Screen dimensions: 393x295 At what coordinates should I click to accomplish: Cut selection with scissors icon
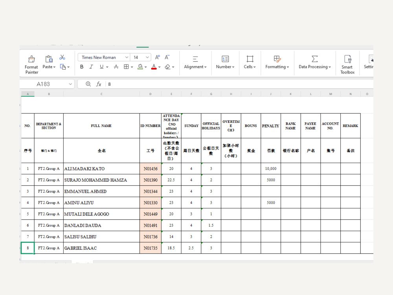pos(62,57)
